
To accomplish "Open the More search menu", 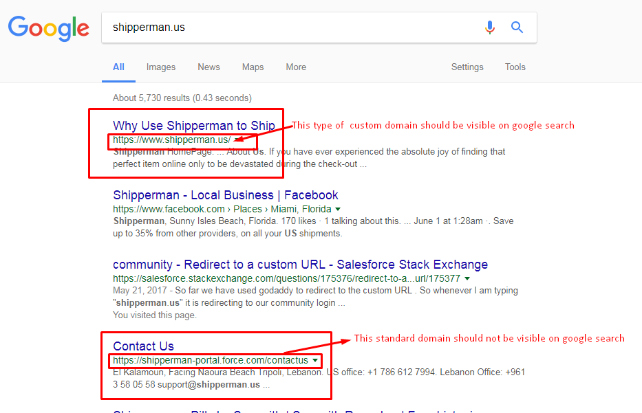I will click(296, 67).
